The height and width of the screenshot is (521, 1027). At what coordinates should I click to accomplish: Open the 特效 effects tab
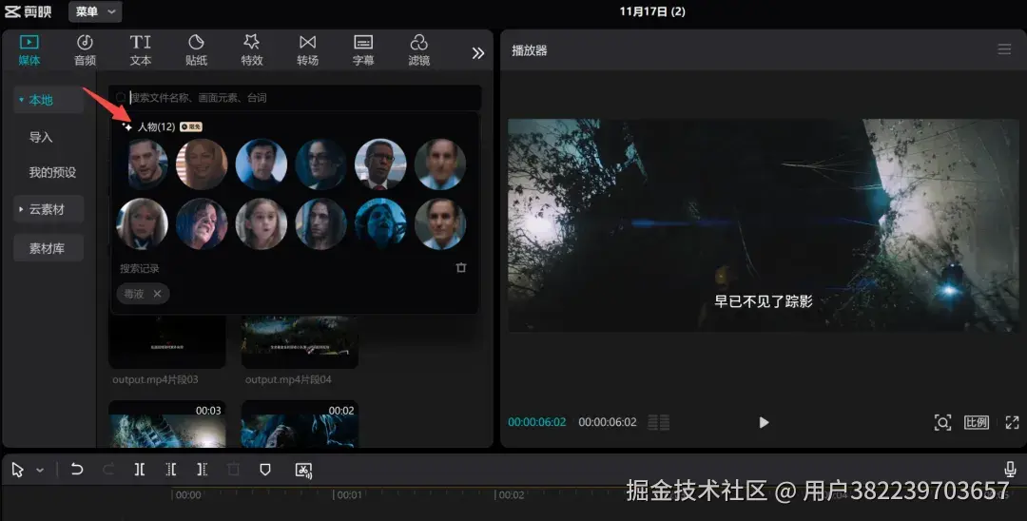(x=251, y=50)
